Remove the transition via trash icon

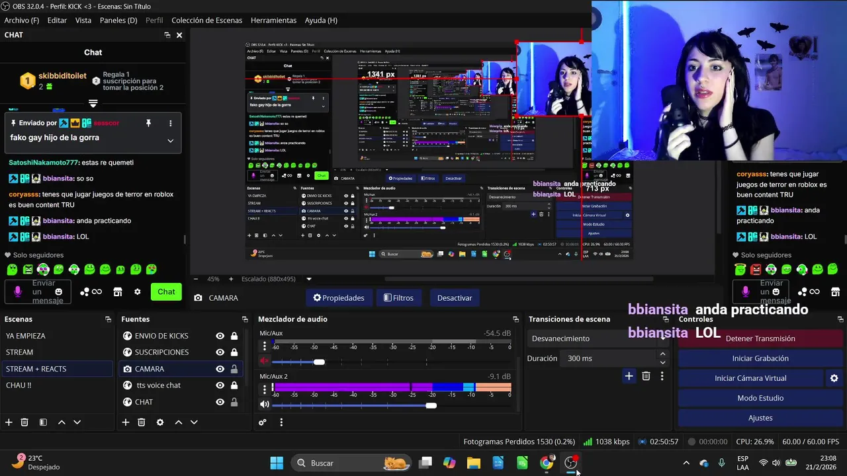tap(646, 376)
